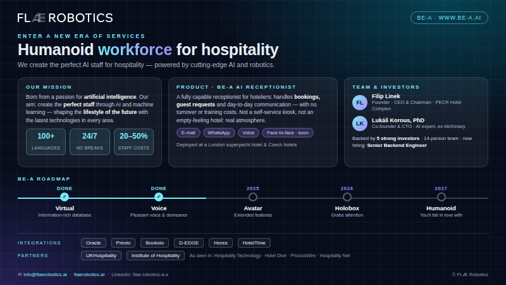Viewport: 506px width, 285px height.
Task: Click the TEAM & INVESTORS heading
Action: pyautogui.click(x=386, y=87)
